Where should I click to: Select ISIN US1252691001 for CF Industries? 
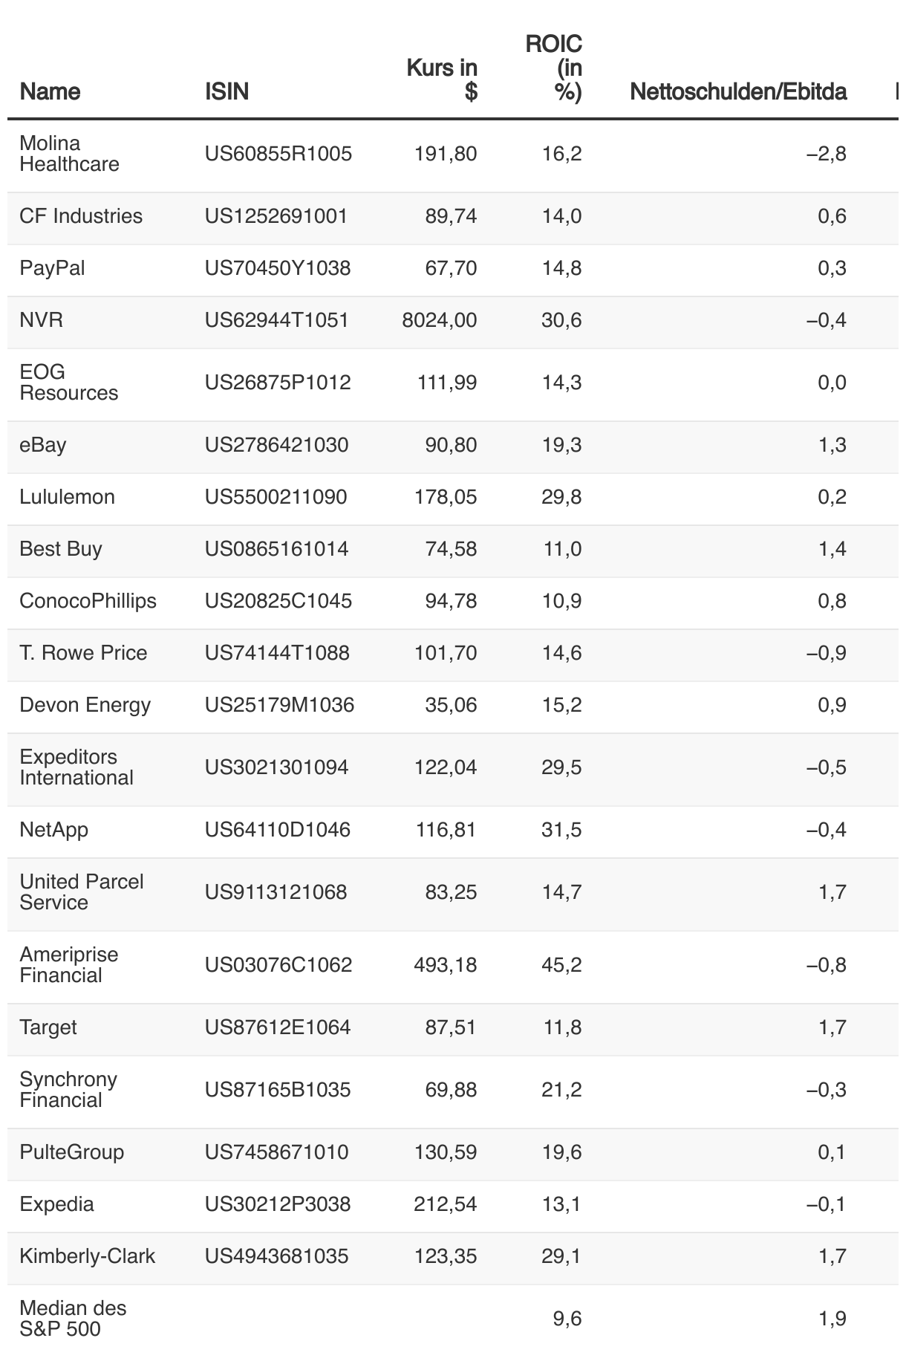pos(276,216)
